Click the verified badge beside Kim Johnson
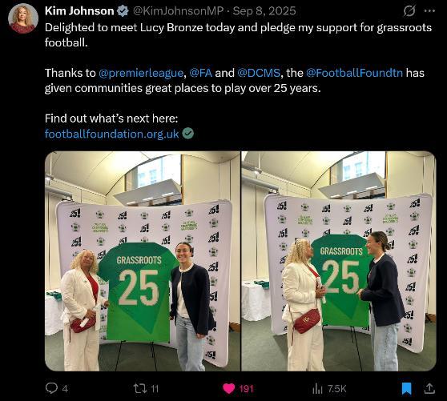 pyautogui.click(x=123, y=11)
